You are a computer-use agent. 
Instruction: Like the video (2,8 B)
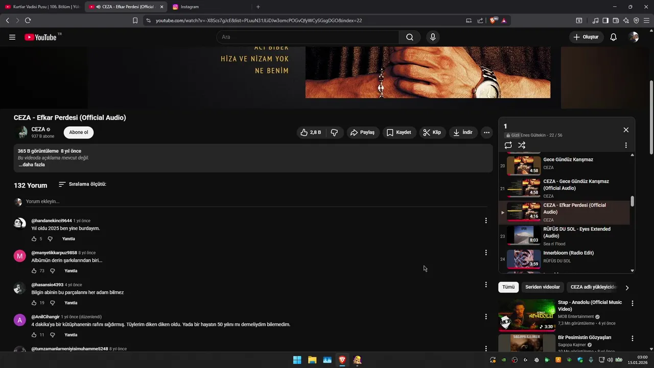click(x=311, y=132)
